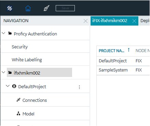This screenshot has width=150, height=126.
Task: Select the SampleSystem project row
Action: point(123,70)
